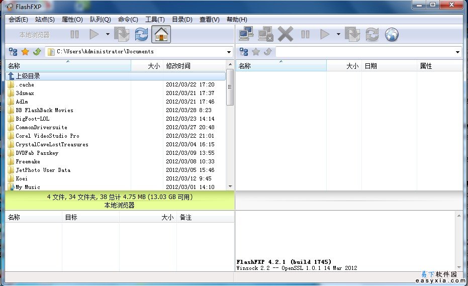Viewport: 468px width, 286px height.
Task: Click the remote bookmarks star icon
Action: (256, 52)
